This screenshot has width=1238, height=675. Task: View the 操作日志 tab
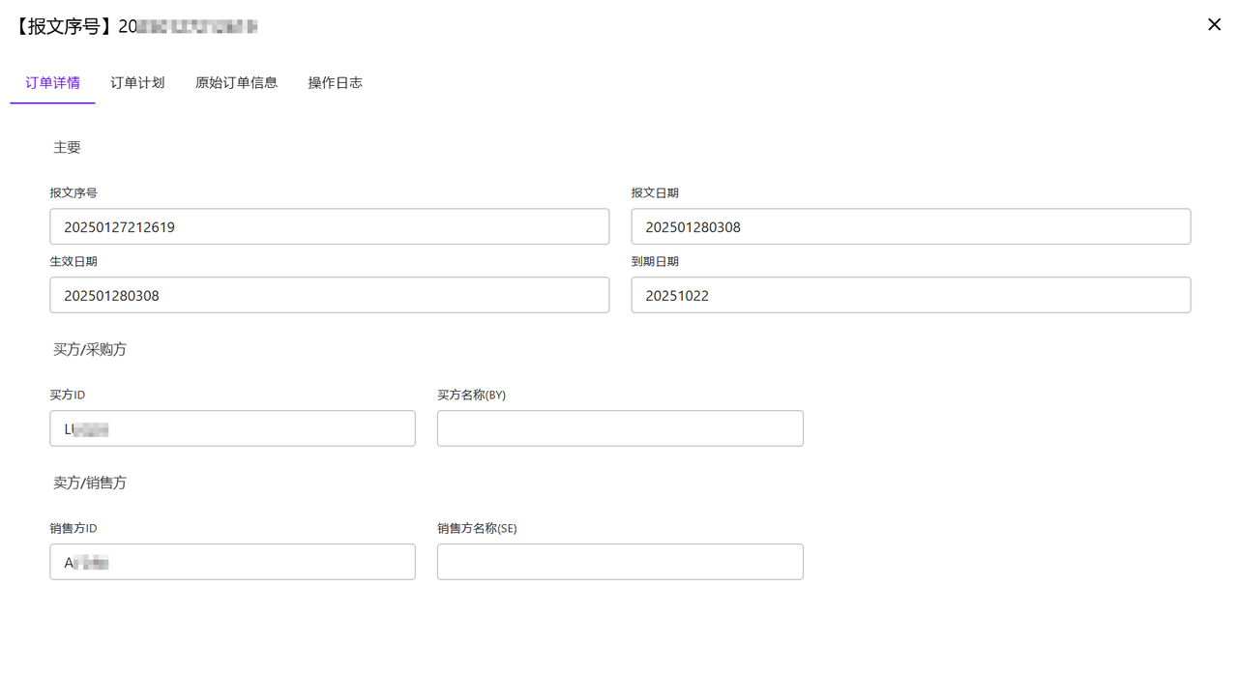coord(335,83)
